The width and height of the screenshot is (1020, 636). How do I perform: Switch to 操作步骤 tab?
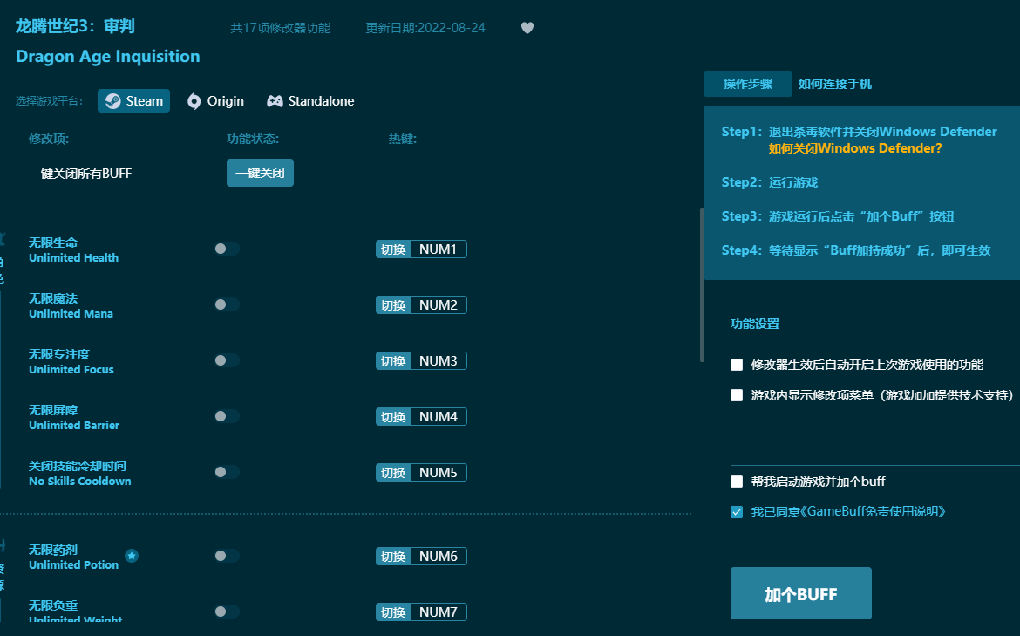coord(748,84)
